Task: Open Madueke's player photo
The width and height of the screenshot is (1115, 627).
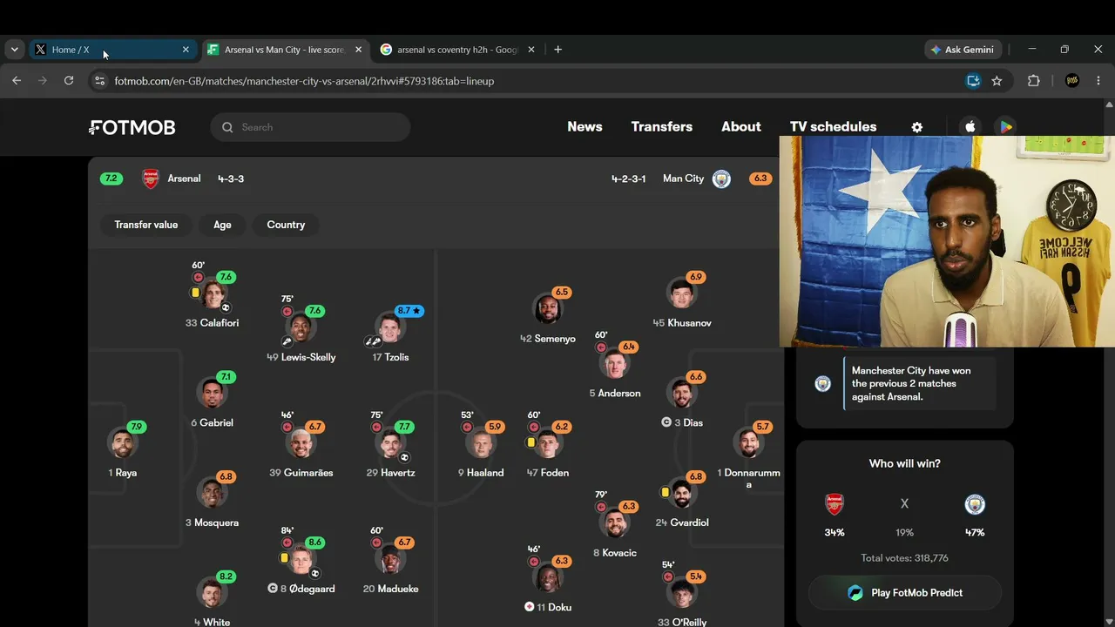Action: coord(390,559)
